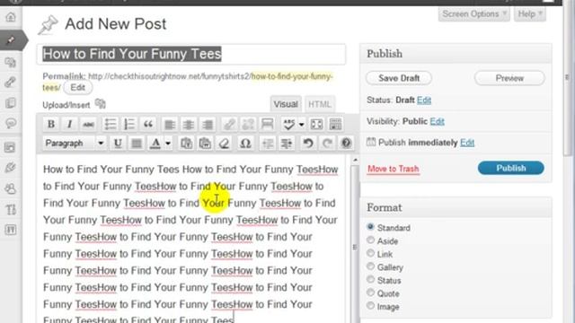This screenshot has width=575, height=323.
Task: Click the Preview button
Action: tap(509, 78)
